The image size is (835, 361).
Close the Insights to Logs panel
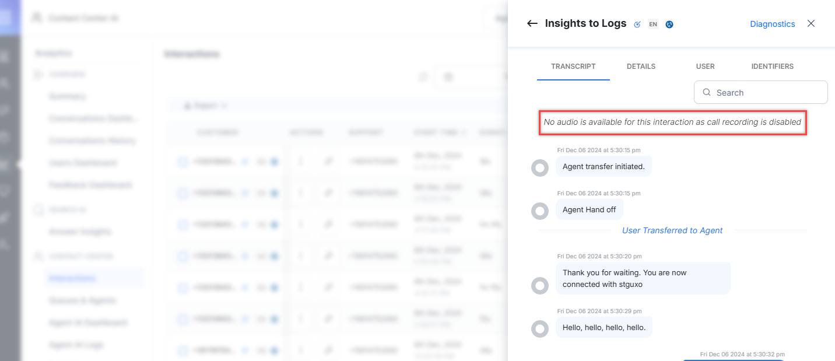click(x=811, y=24)
